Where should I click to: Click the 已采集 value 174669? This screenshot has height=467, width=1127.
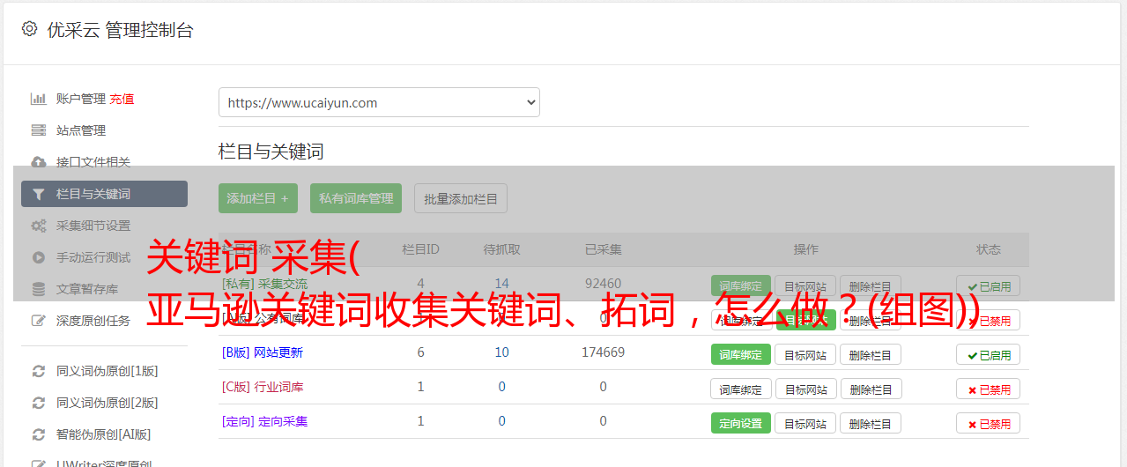pos(603,352)
